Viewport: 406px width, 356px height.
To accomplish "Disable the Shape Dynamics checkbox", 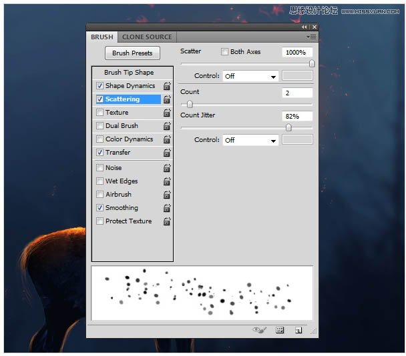I will [100, 86].
